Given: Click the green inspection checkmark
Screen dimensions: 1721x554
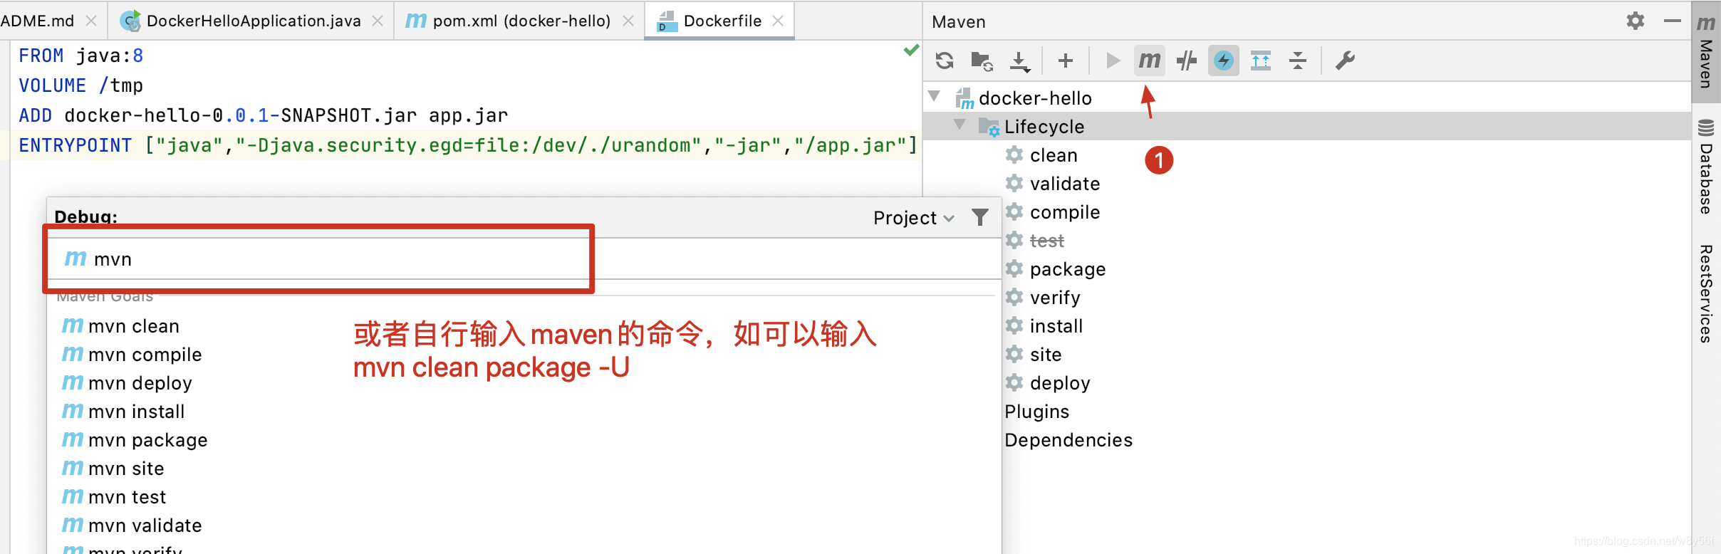Looking at the screenshot, I should pos(911,51).
